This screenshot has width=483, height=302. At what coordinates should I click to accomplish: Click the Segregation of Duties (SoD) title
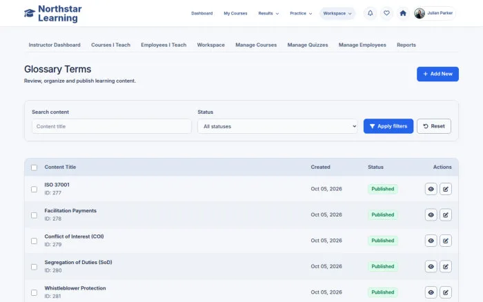tap(78, 262)
